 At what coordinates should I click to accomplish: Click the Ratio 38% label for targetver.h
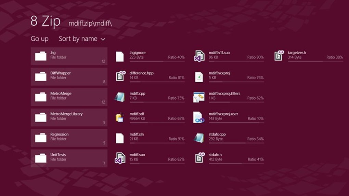[x=335, y=57]
